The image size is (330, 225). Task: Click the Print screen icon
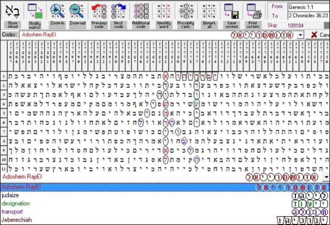click(254, 11)
